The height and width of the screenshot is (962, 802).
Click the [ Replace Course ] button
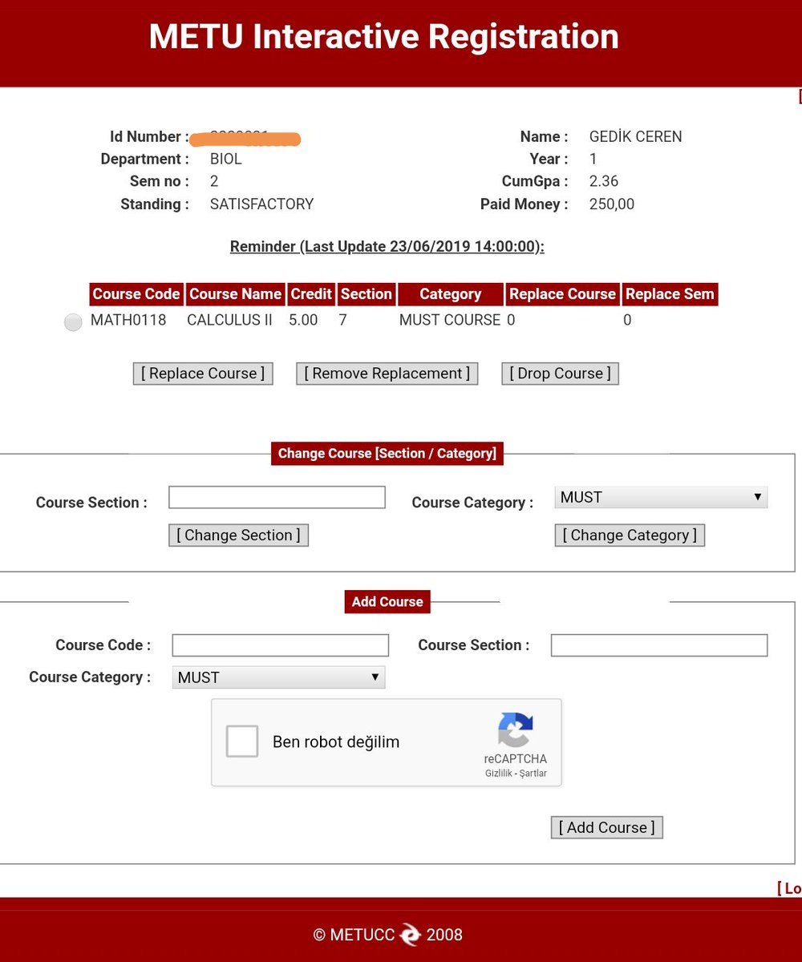203,374
